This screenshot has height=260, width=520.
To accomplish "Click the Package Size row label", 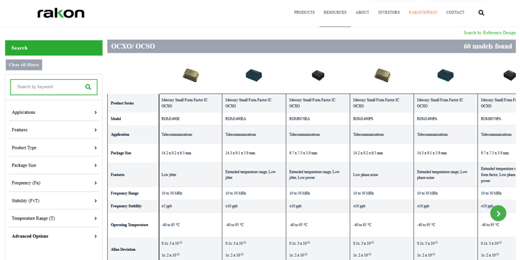I will pos(121,153).
